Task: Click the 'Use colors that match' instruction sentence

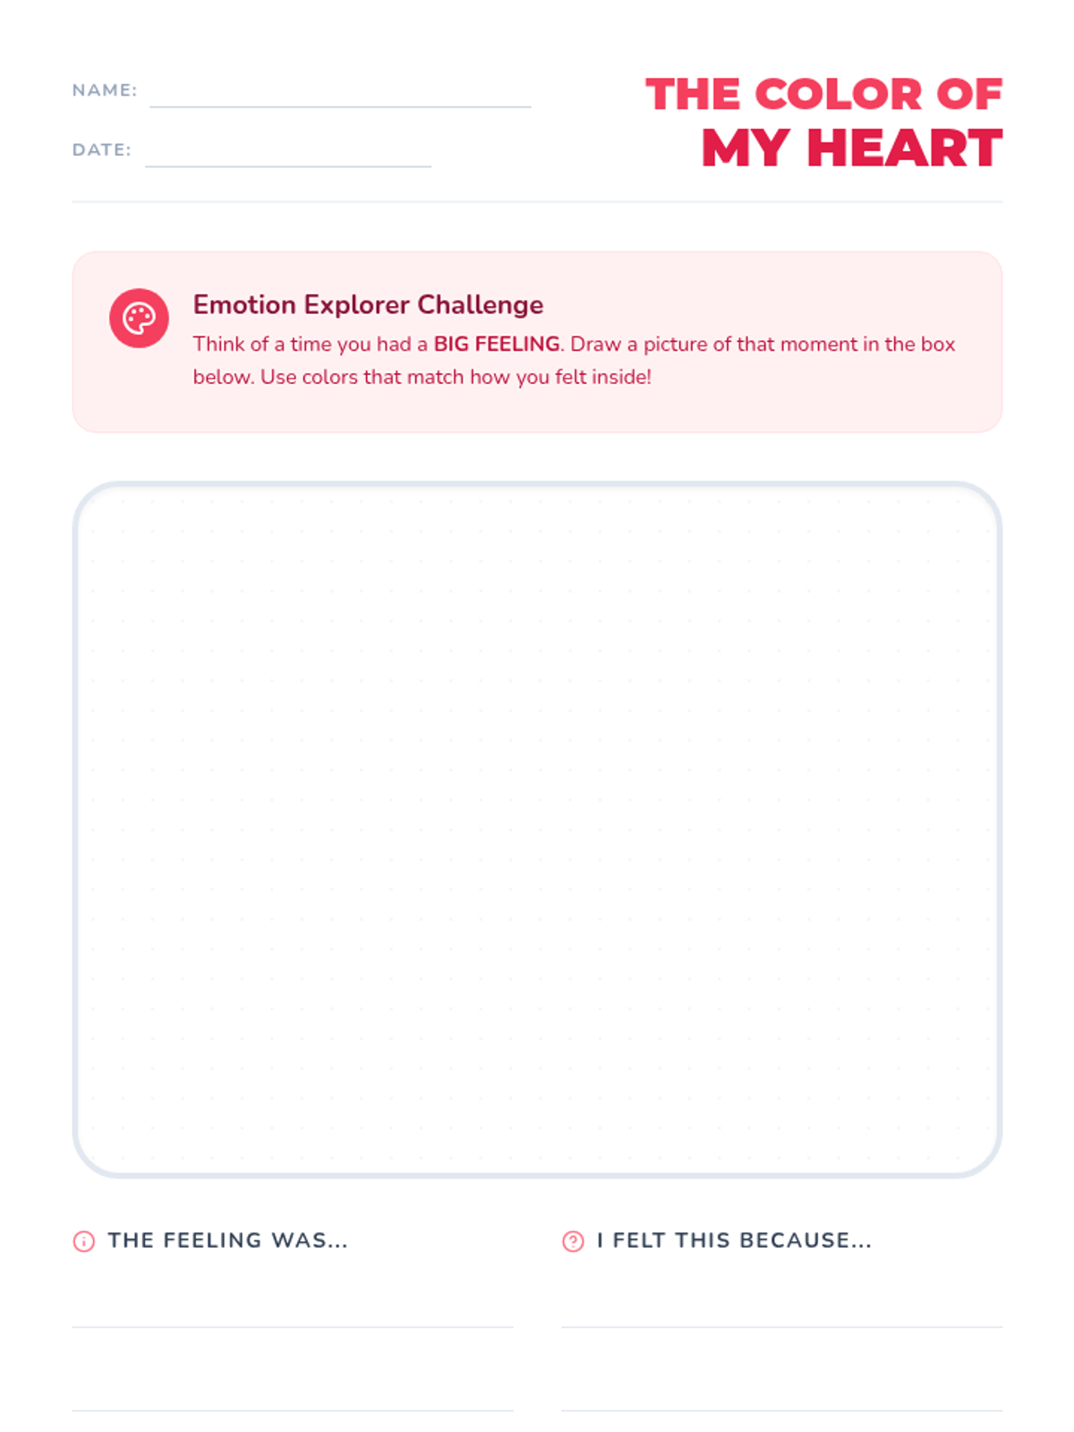Action: (456, 378)
